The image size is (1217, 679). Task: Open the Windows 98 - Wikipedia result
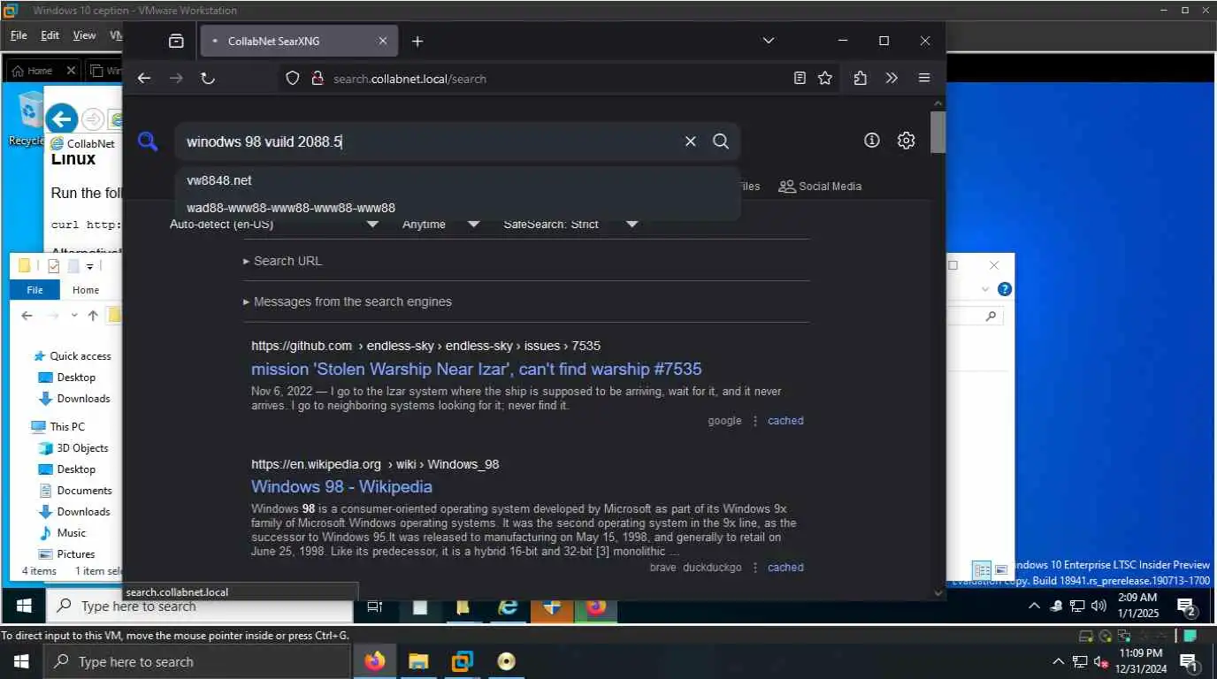(341, 486)
